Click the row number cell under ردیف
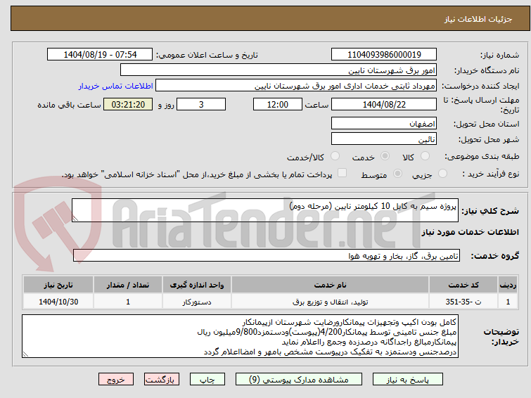Viewport: 531px width, 398px height. point(508,302)
